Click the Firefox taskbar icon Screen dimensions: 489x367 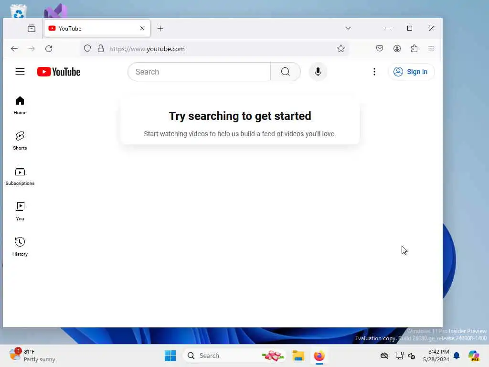click(x=319, y=356)
